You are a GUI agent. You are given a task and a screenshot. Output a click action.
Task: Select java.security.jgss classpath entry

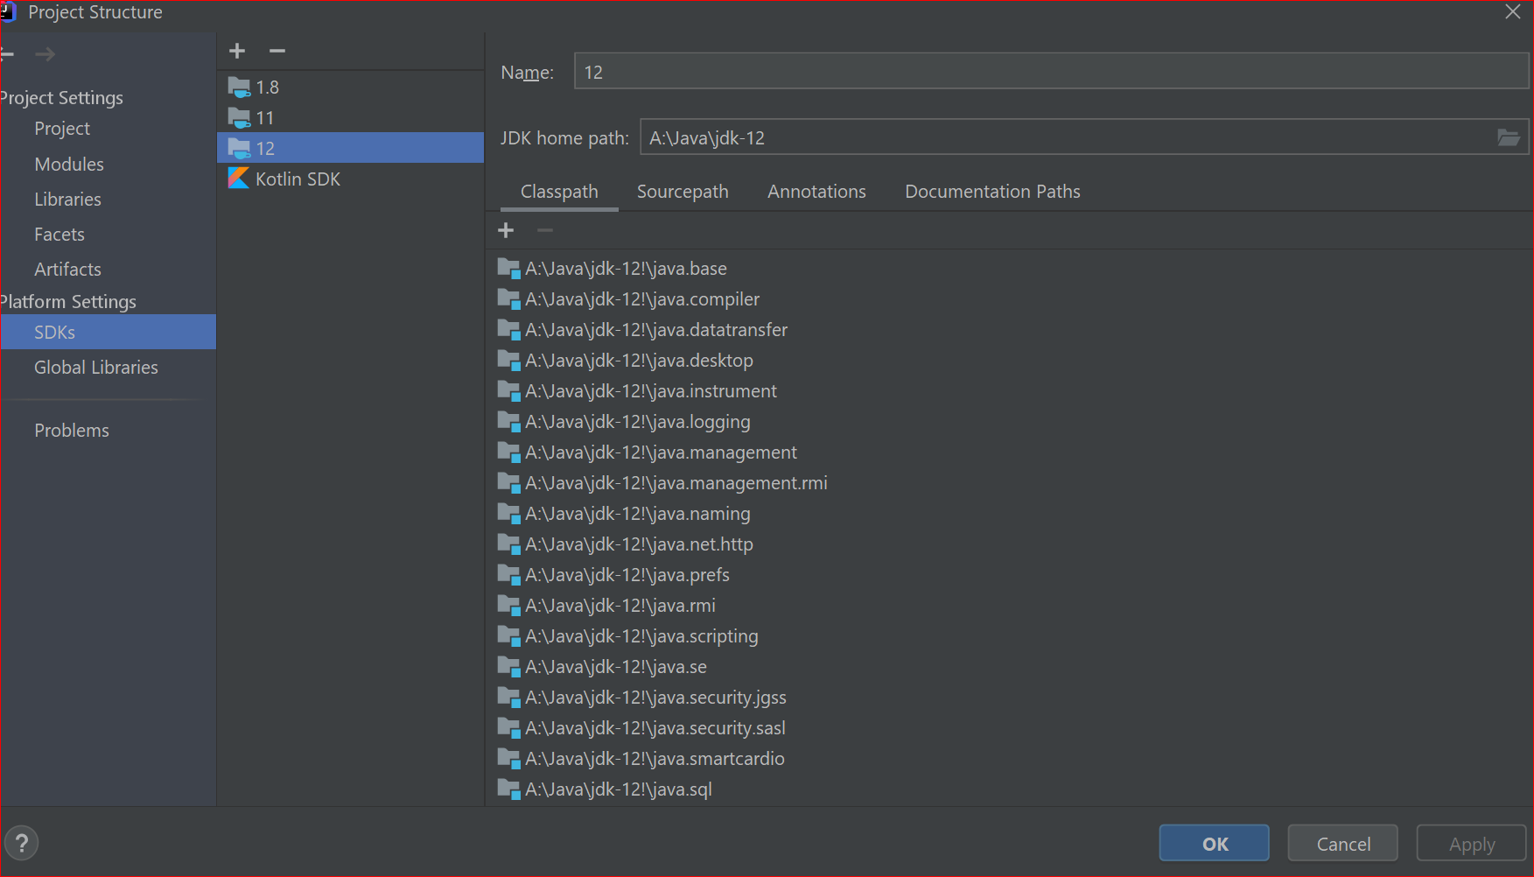tap(641, 698)
